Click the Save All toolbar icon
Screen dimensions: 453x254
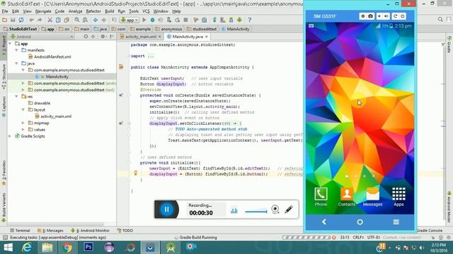click(x=13, y=20)
